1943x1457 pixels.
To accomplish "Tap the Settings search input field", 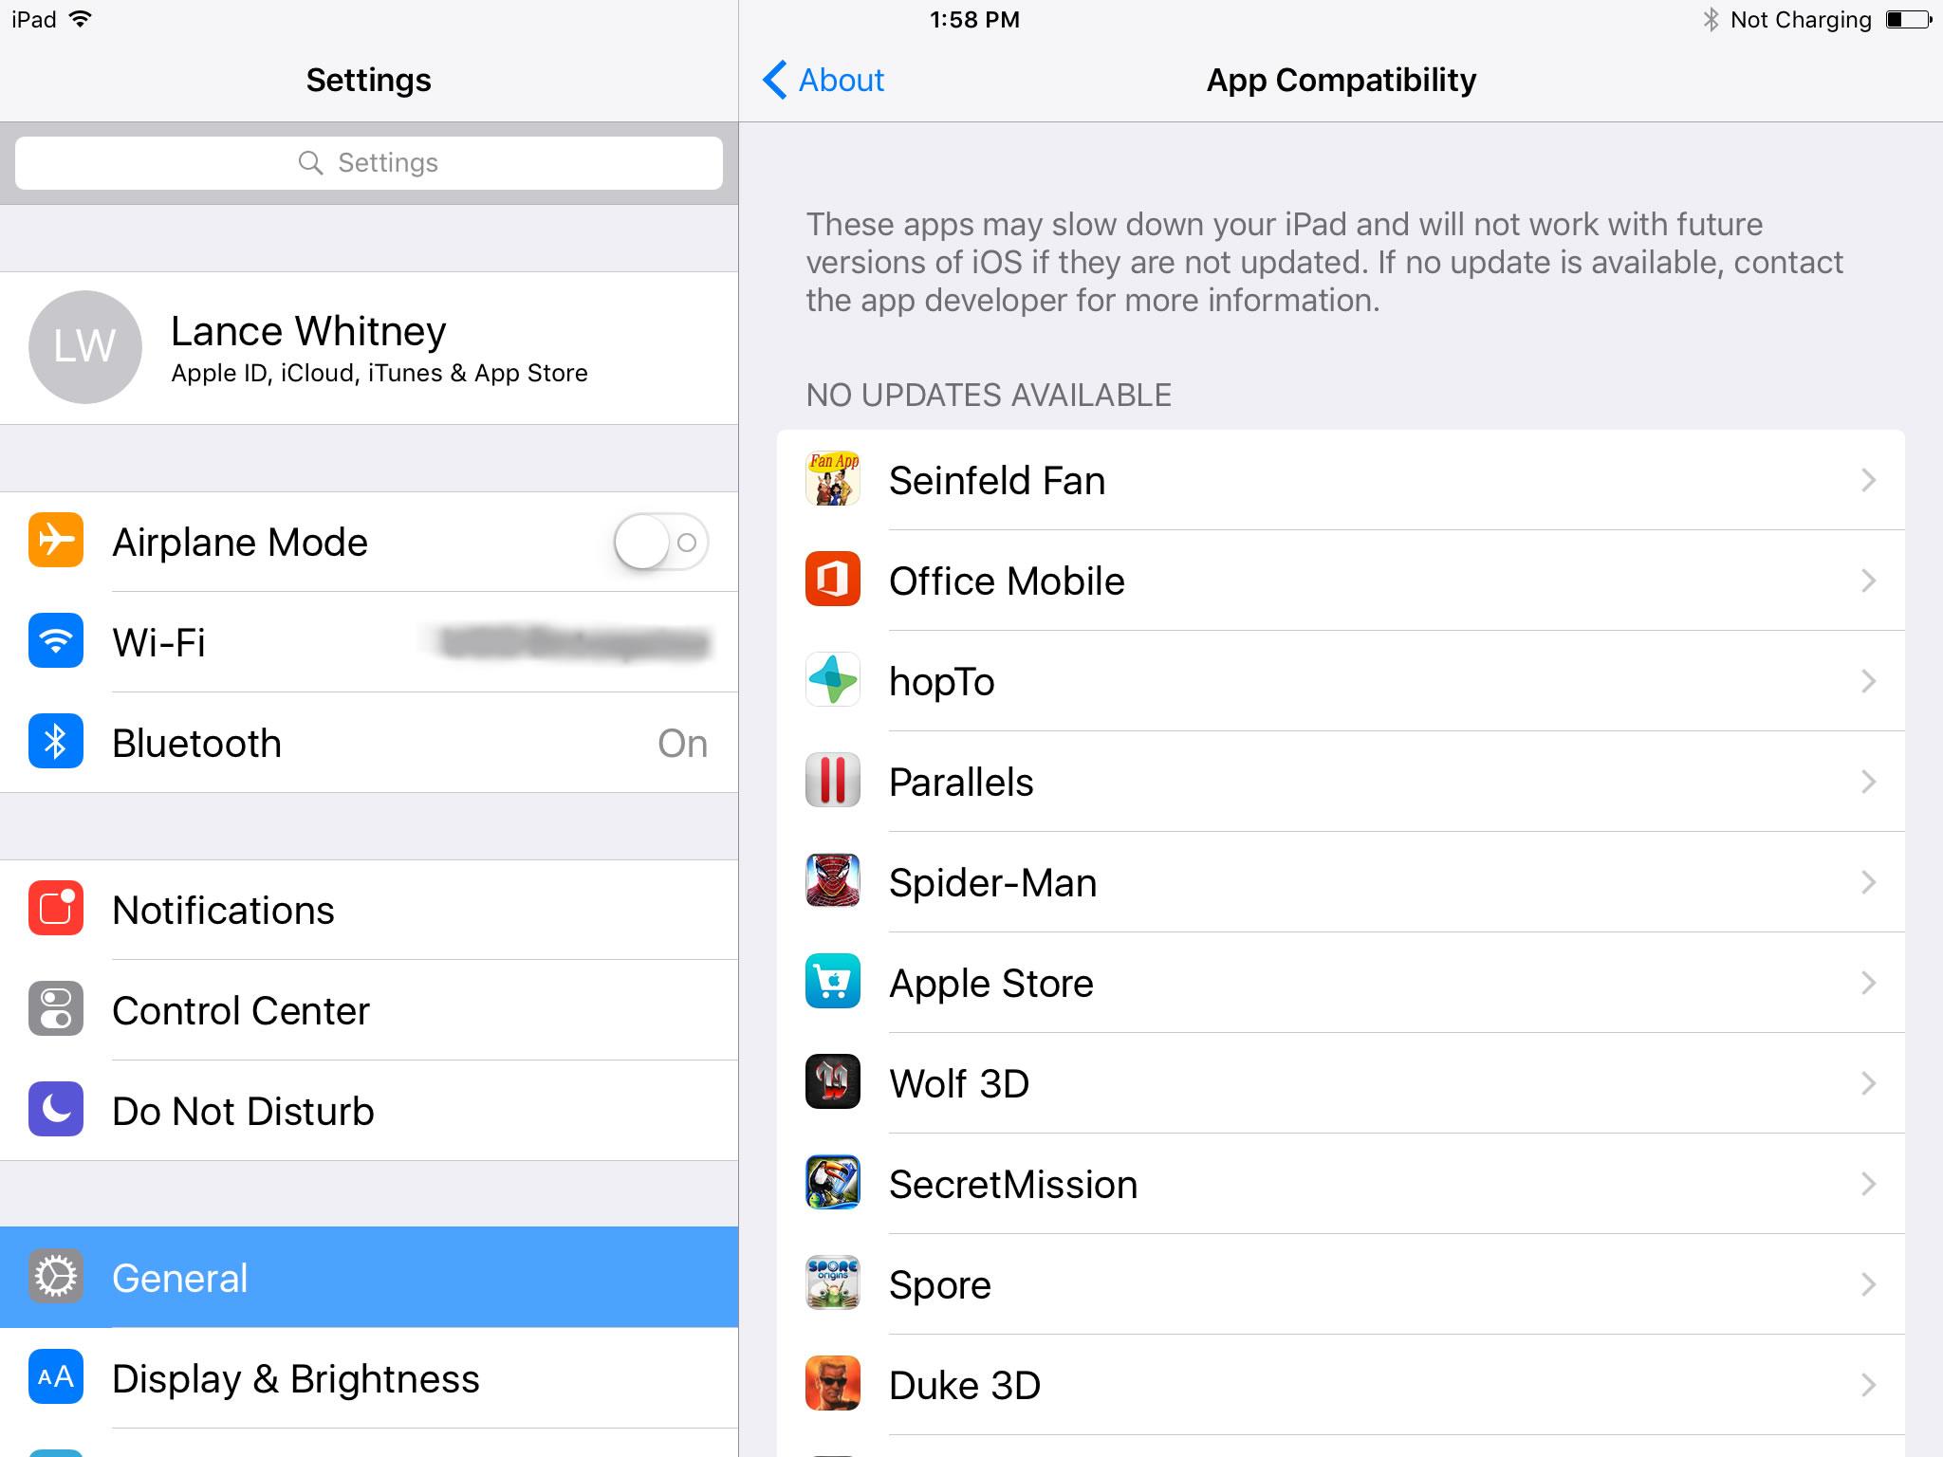I will coord(365,162).
